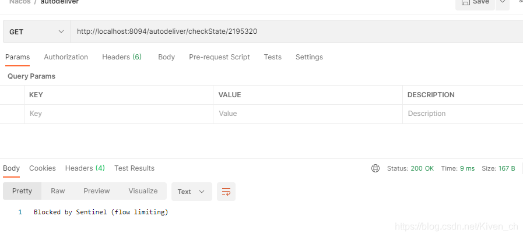Select the Params tab
The height and width of the screenshot is (237, 523).
(17, 57)
